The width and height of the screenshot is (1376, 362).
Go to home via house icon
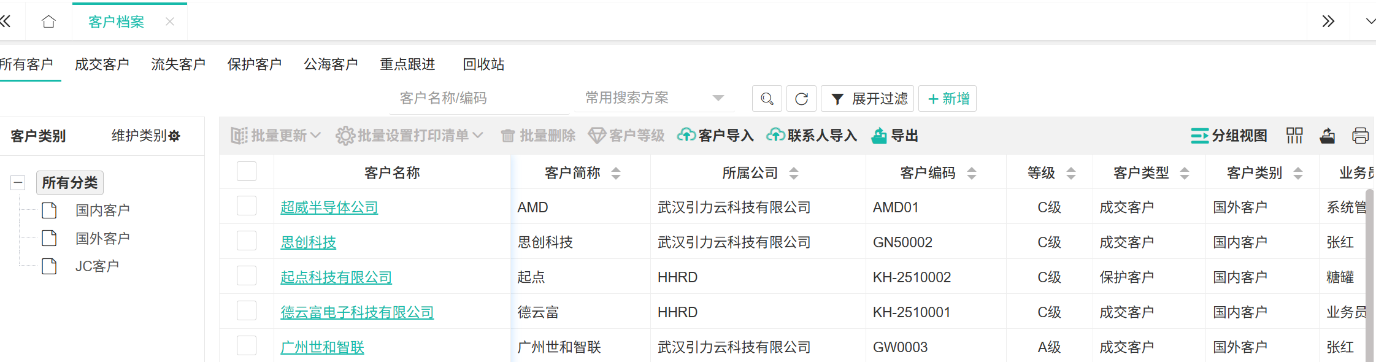click(x=48, y=22)
